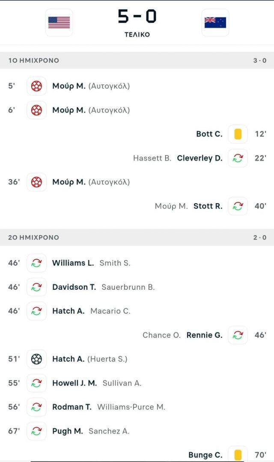Click Bunge C. yellow card icon
The width and height of the screenshot is (274, 462).
[238, 455]
